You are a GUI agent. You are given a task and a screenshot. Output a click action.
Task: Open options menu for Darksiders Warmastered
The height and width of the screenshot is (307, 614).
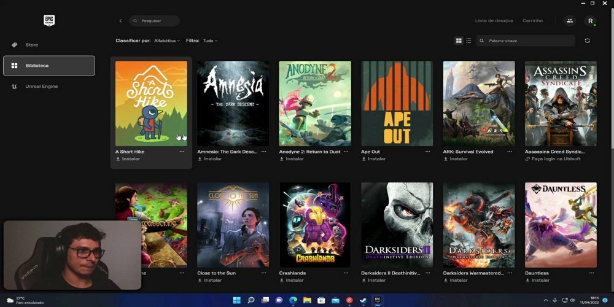510,273
